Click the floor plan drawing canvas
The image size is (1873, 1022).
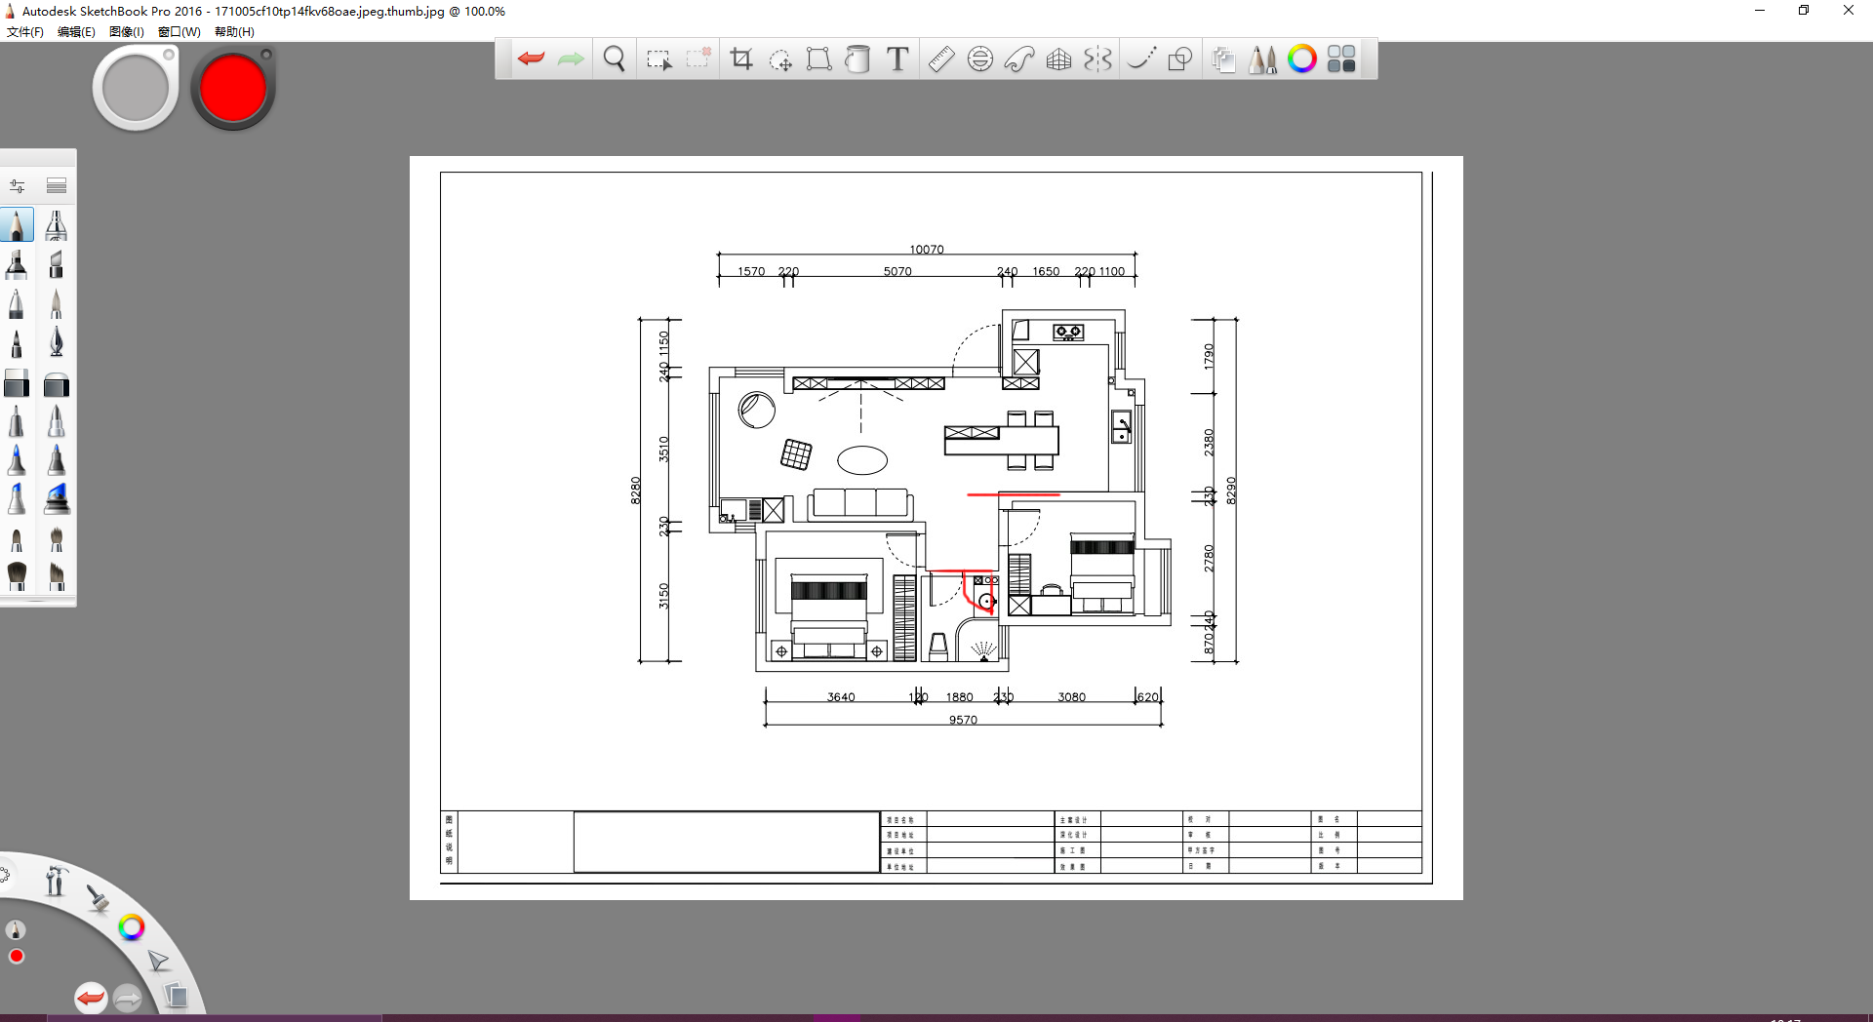[936, 528]
